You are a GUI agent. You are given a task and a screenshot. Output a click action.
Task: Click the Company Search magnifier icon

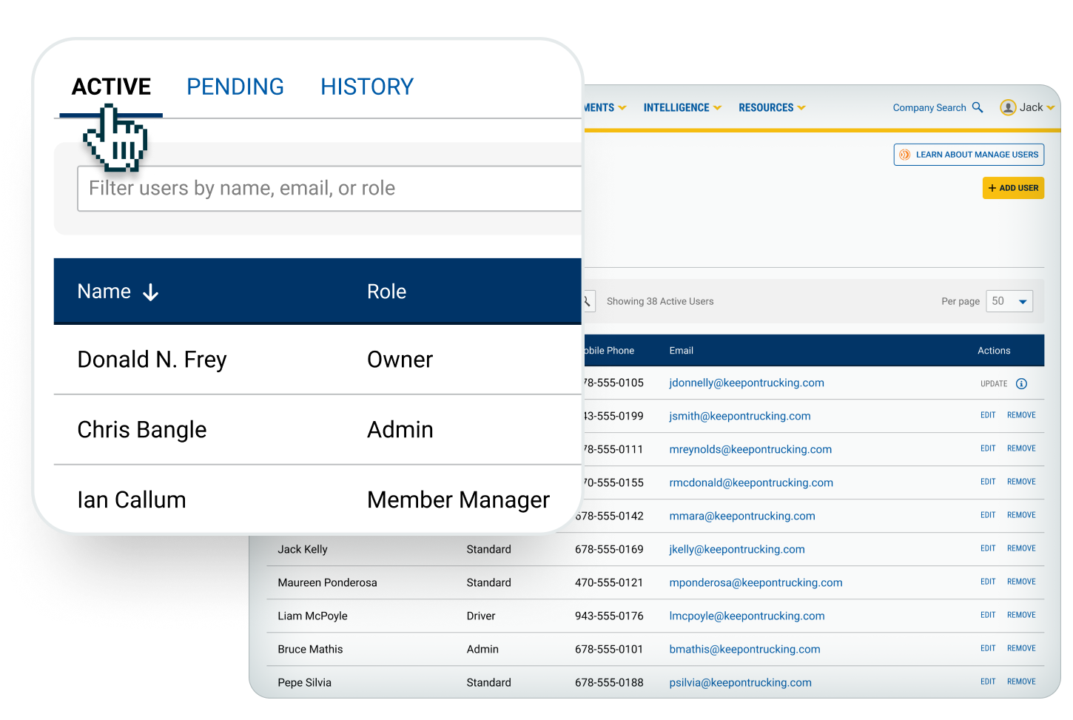pyautogui.click(x=977, y=107)
